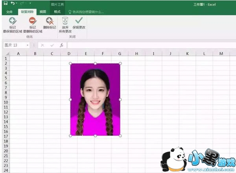Click the Save icon in title bar
The image size is (236, 173).
click(5, 4)
